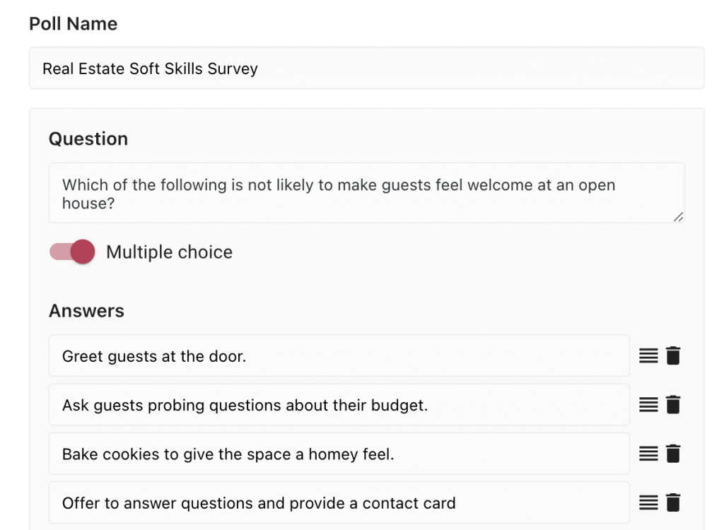Disable the Multiple choice toggle
The width and height of the screenshot is (724, 530).
[x=70, y=252]
